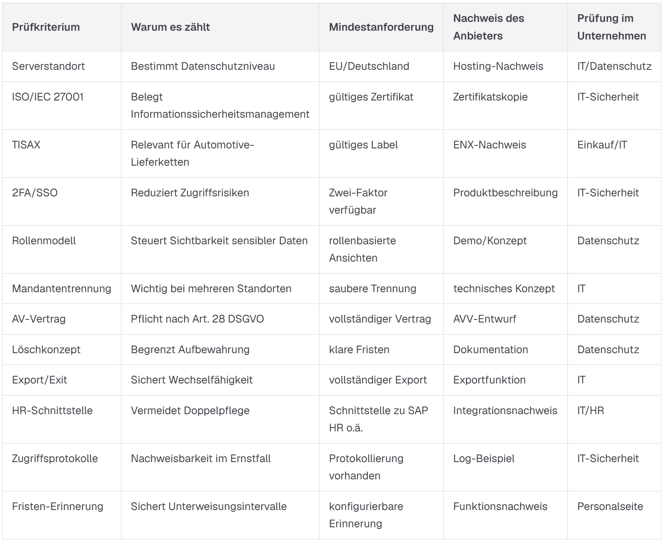664x543 pixels.
Task: Select the Export/Exit cell
Action: [40, 380]
